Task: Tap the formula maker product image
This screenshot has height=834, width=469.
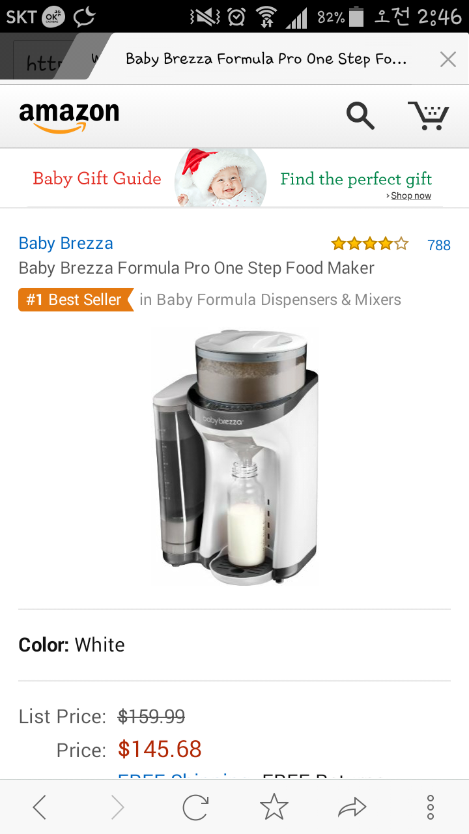Action: click(x=234, y=456)
